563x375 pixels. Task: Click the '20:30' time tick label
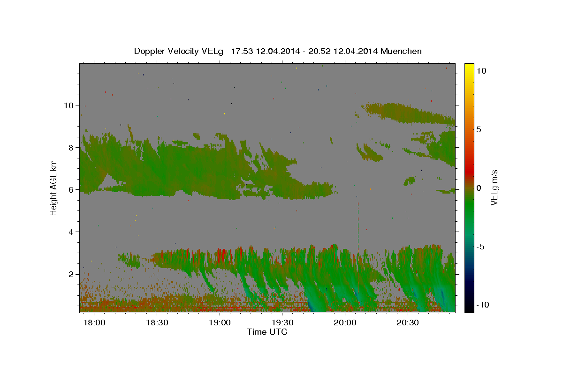[408, 322]
